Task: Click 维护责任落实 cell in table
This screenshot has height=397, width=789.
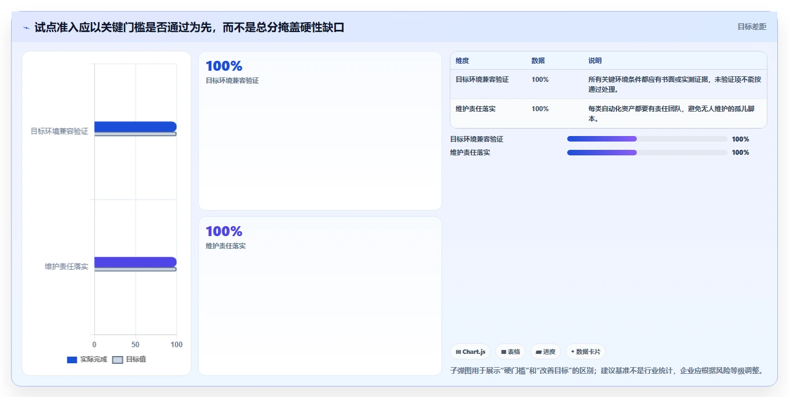Action: [475, 109]
